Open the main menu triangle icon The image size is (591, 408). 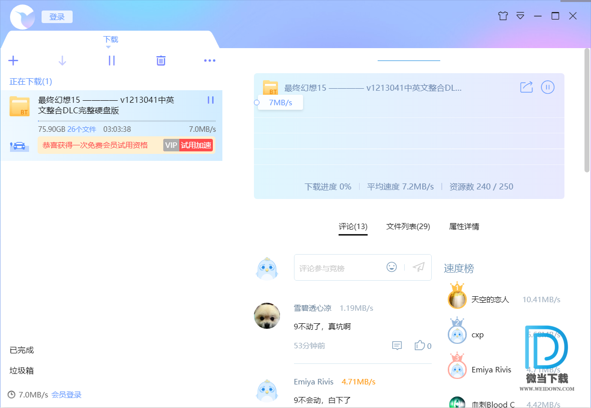pyautogui.click(x=520, y=16)
